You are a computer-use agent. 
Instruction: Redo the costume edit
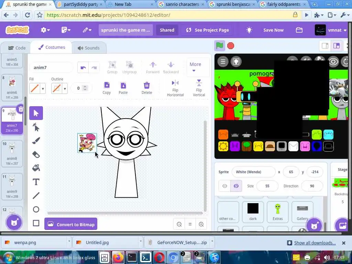click(94, 68)
